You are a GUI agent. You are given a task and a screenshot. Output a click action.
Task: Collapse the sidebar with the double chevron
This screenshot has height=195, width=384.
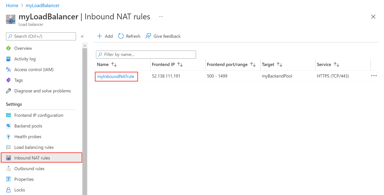pos(82,36)
